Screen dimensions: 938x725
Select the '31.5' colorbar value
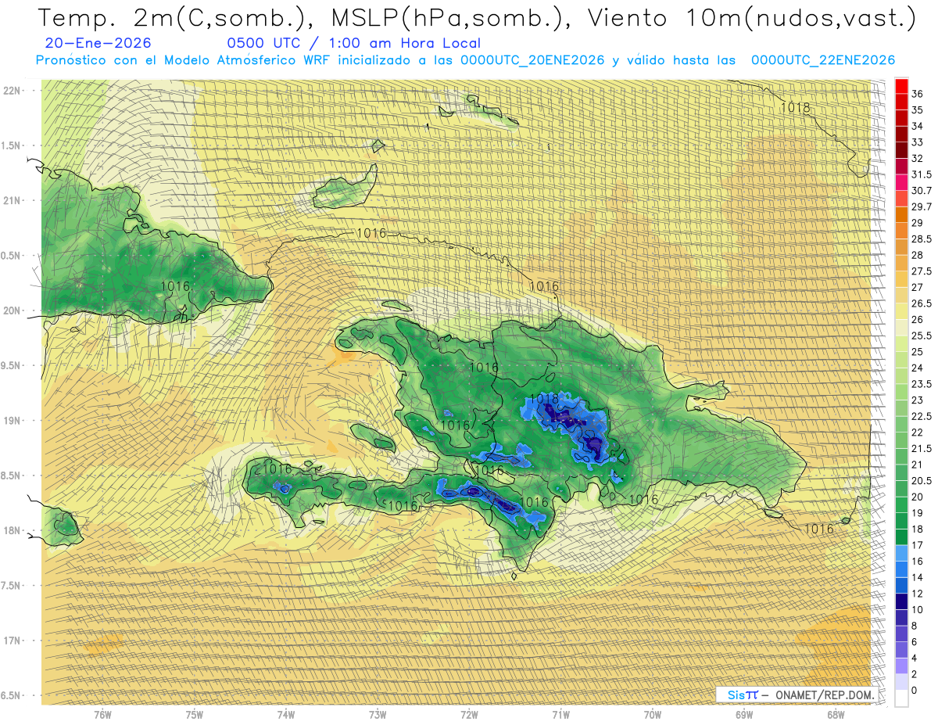pos(922,174)
